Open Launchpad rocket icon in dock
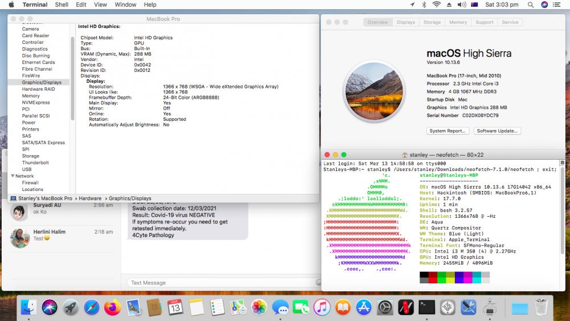This screenshot has height=321, width=570. coord(71,307)
